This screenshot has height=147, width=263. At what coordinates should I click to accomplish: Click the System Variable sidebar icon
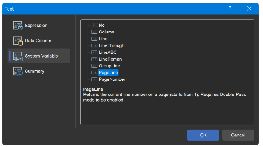18,56
